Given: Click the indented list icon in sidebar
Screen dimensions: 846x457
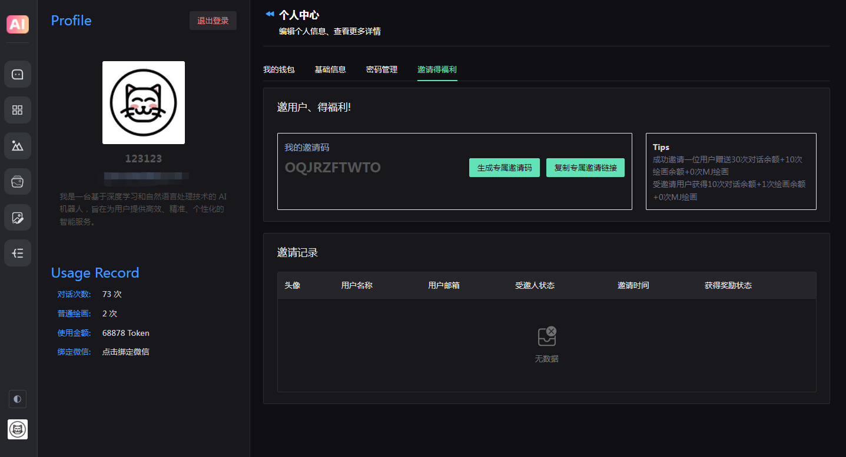Looking at the screenshot, I should click(17, 253).
